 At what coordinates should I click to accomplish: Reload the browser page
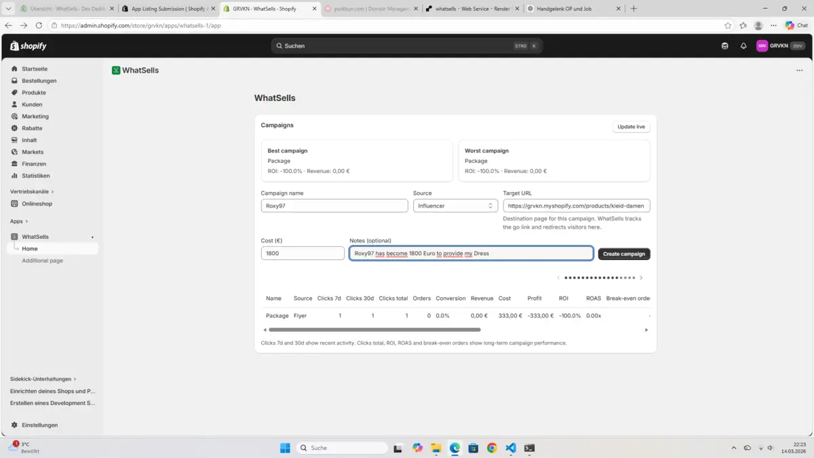point(38,25)
